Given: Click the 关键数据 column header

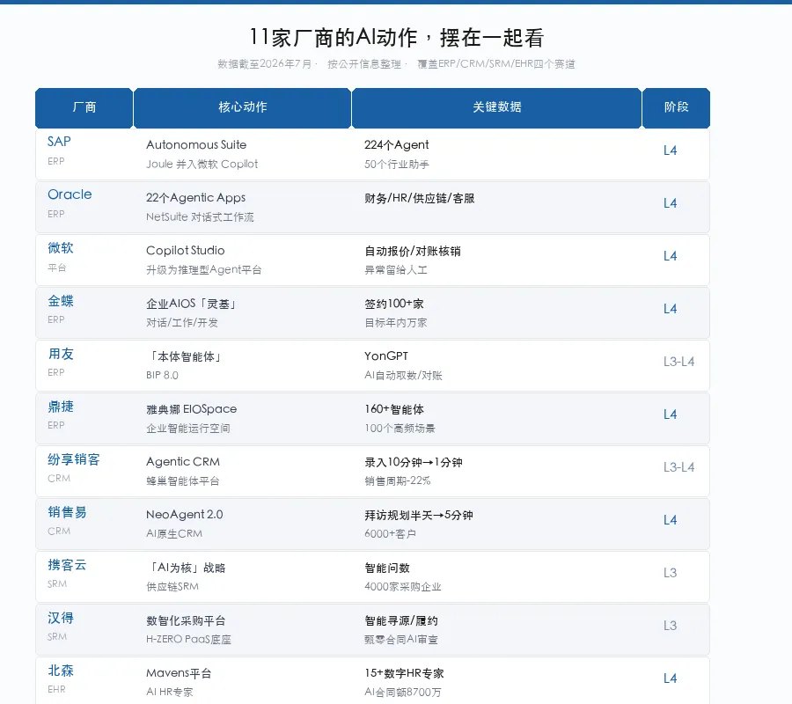Looking at the screenshot, I should pyautogui.click(x=496, y=107).
